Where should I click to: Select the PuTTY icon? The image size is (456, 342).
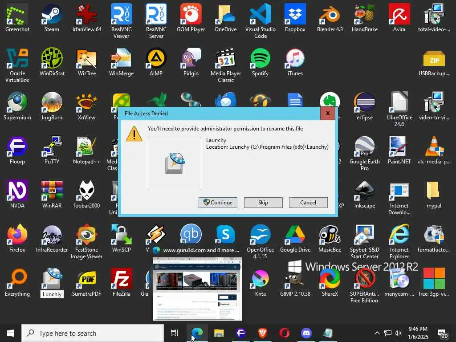tap(52, 150)
